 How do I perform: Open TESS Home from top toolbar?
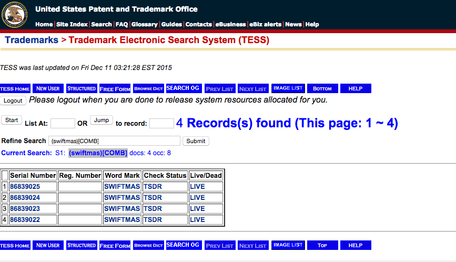pos(15,88)
